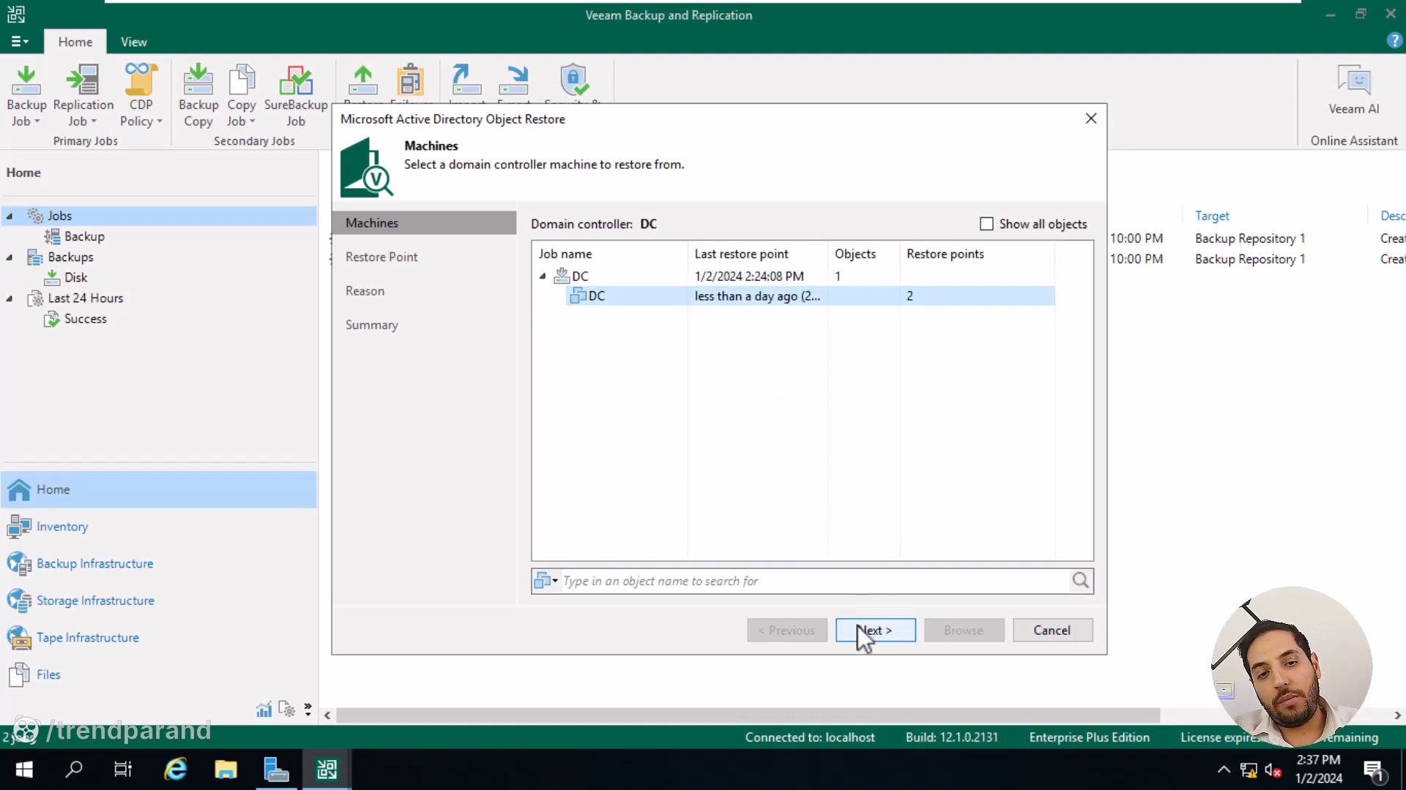Enable the Show all objects checkbox
Screen dimensions: 1406x790
pyautogui.click(x=986, y=224)
